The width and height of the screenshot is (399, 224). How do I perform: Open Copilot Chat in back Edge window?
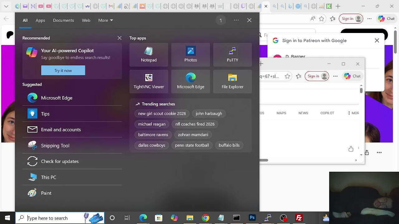pyautogui.click(x=387, y=19)
